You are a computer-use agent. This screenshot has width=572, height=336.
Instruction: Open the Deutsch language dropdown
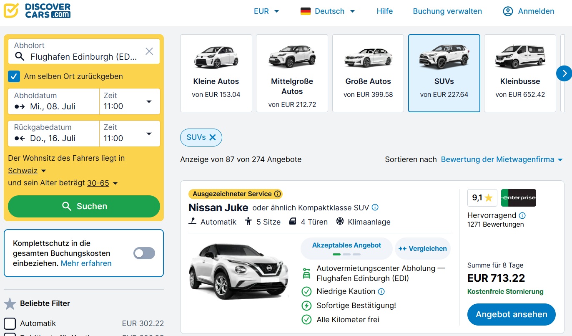(328, 11)
